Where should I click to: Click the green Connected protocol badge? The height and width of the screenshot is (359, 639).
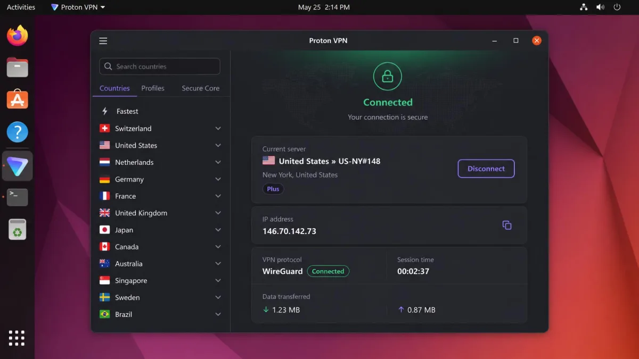pos(328,271)
